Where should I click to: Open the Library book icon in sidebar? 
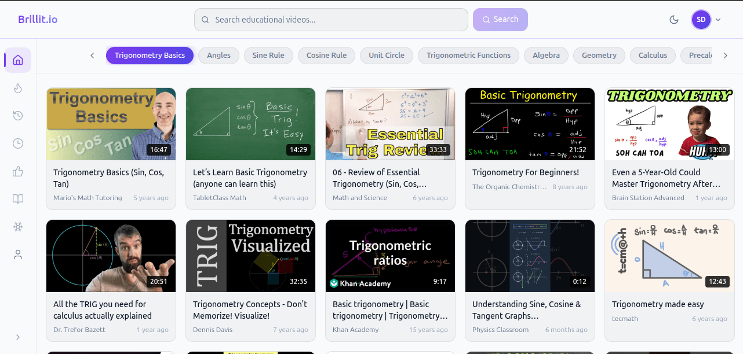(18, 199)
